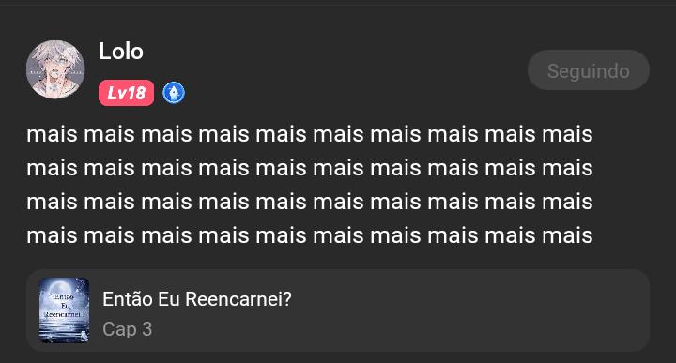Click the third line of mais comment text
The height and width of the screenshot is (363, 676).
click(310, 202)
